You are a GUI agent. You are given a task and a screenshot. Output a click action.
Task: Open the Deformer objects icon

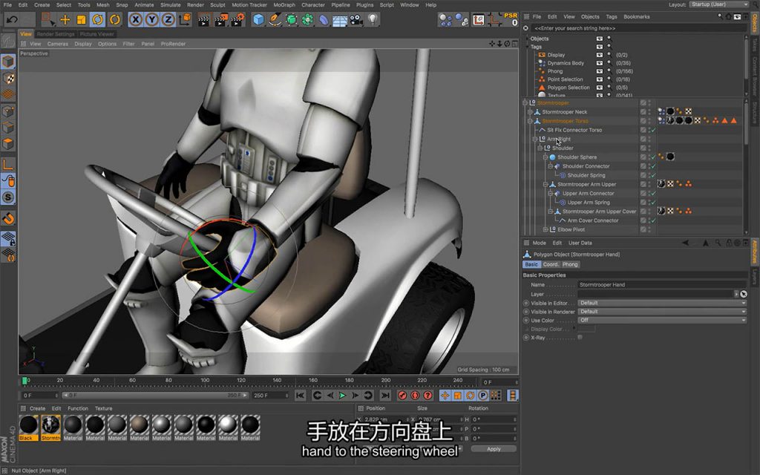coord(324,20)
